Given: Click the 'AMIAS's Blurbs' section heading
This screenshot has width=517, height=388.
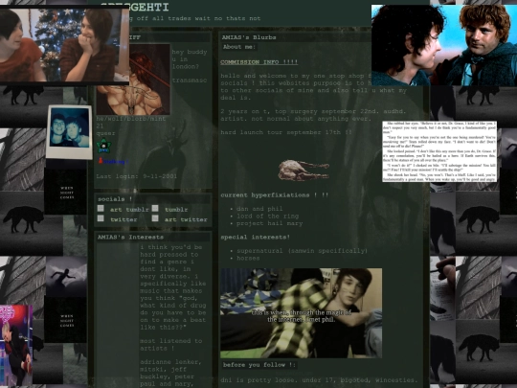Looking at the screenshot, I should [x=249, y=37].
